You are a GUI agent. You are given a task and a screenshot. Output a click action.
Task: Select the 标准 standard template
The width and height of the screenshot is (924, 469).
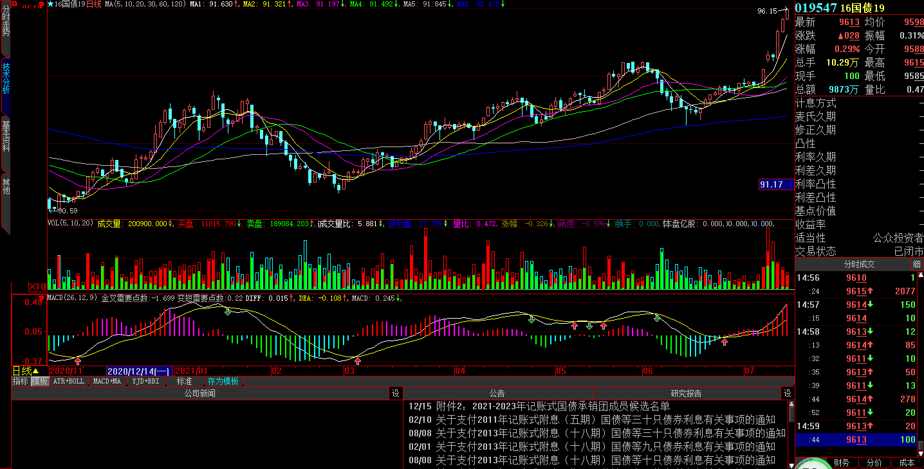click(x=185, y=381)
